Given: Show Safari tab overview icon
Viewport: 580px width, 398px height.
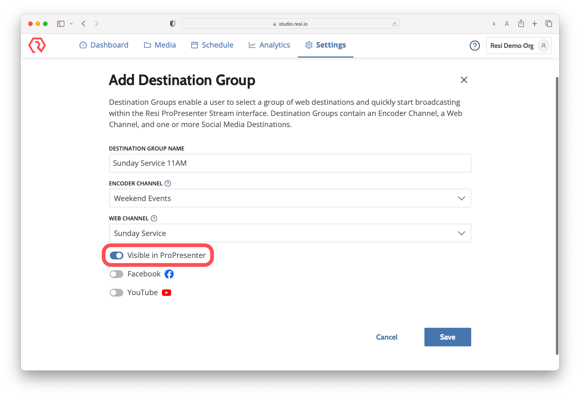Looking at the screenshot, I should coord(548,24).
